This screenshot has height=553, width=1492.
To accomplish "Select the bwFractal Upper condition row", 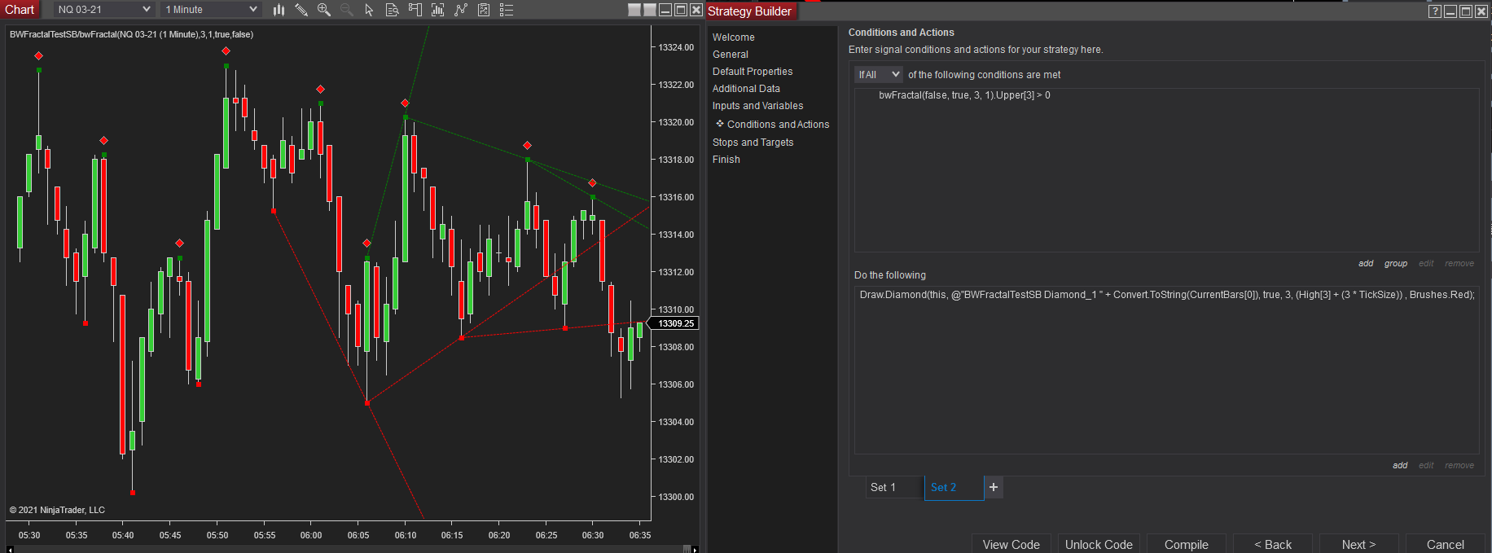I will tap(964, 95).
